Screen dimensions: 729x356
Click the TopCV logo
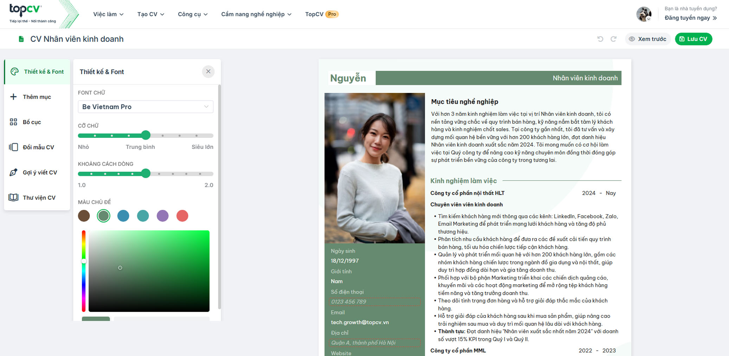click(x=33, y=14)
